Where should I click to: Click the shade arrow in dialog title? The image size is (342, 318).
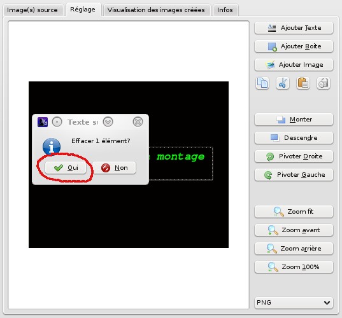click(x=108, y=122)
